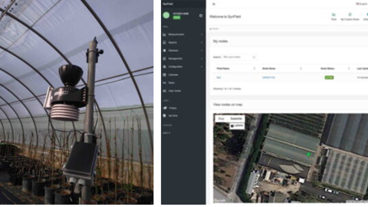The height and width of the screenshot is (207, 368).
Task: Click the Plots shortcut icon
Action: 334,15
